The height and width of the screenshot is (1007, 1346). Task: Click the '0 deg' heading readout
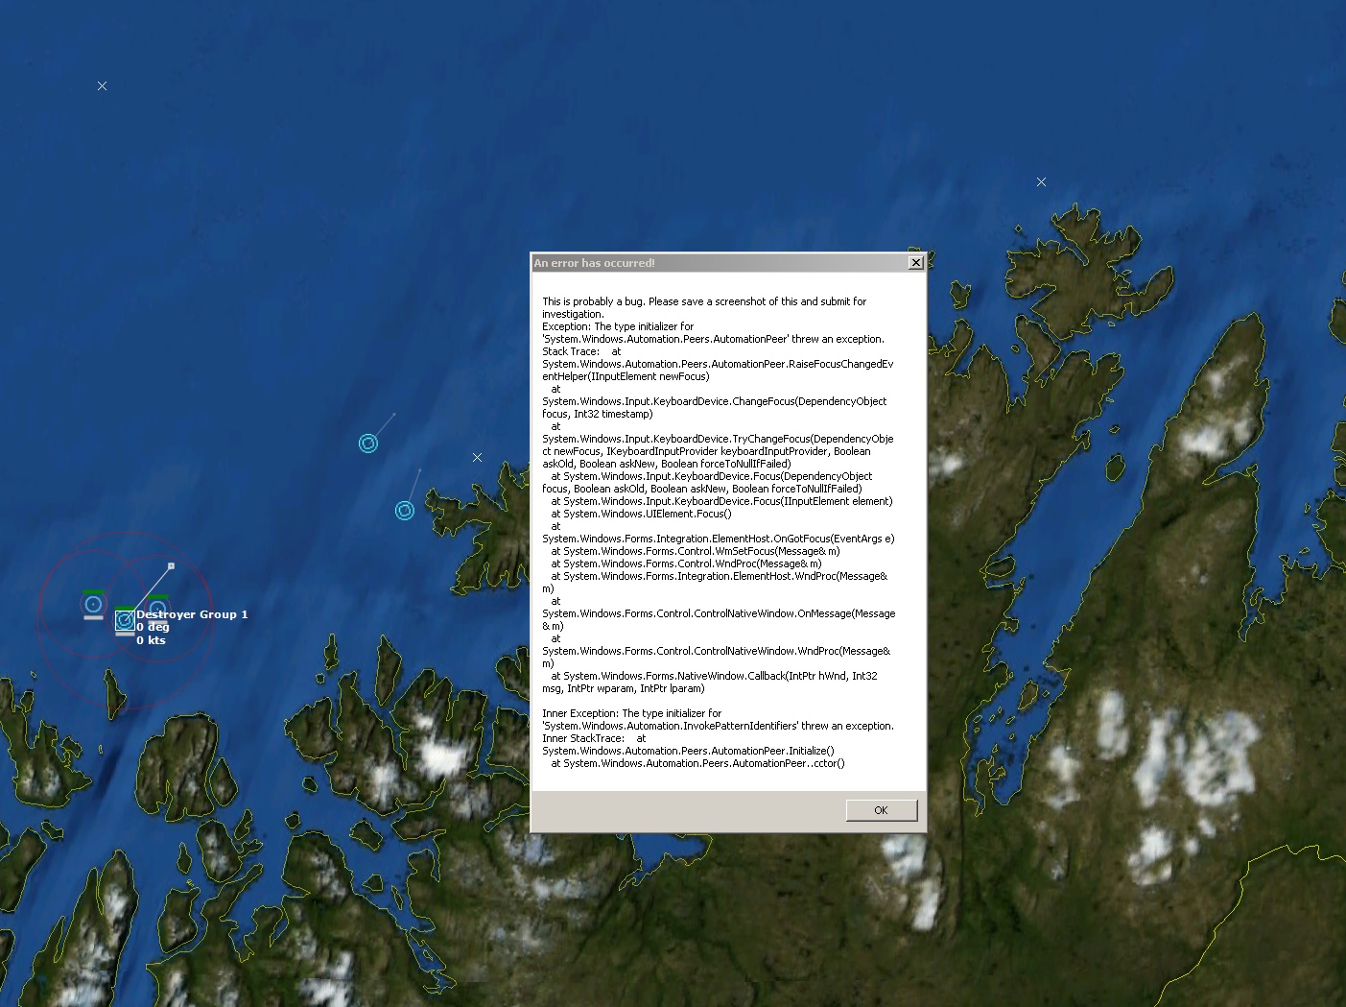[x=153, y=627]
